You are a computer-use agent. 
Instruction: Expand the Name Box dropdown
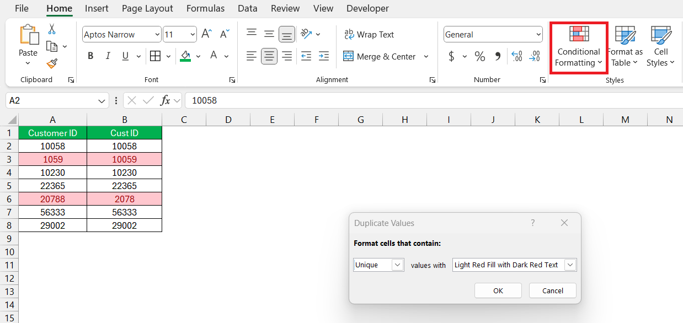102,100
